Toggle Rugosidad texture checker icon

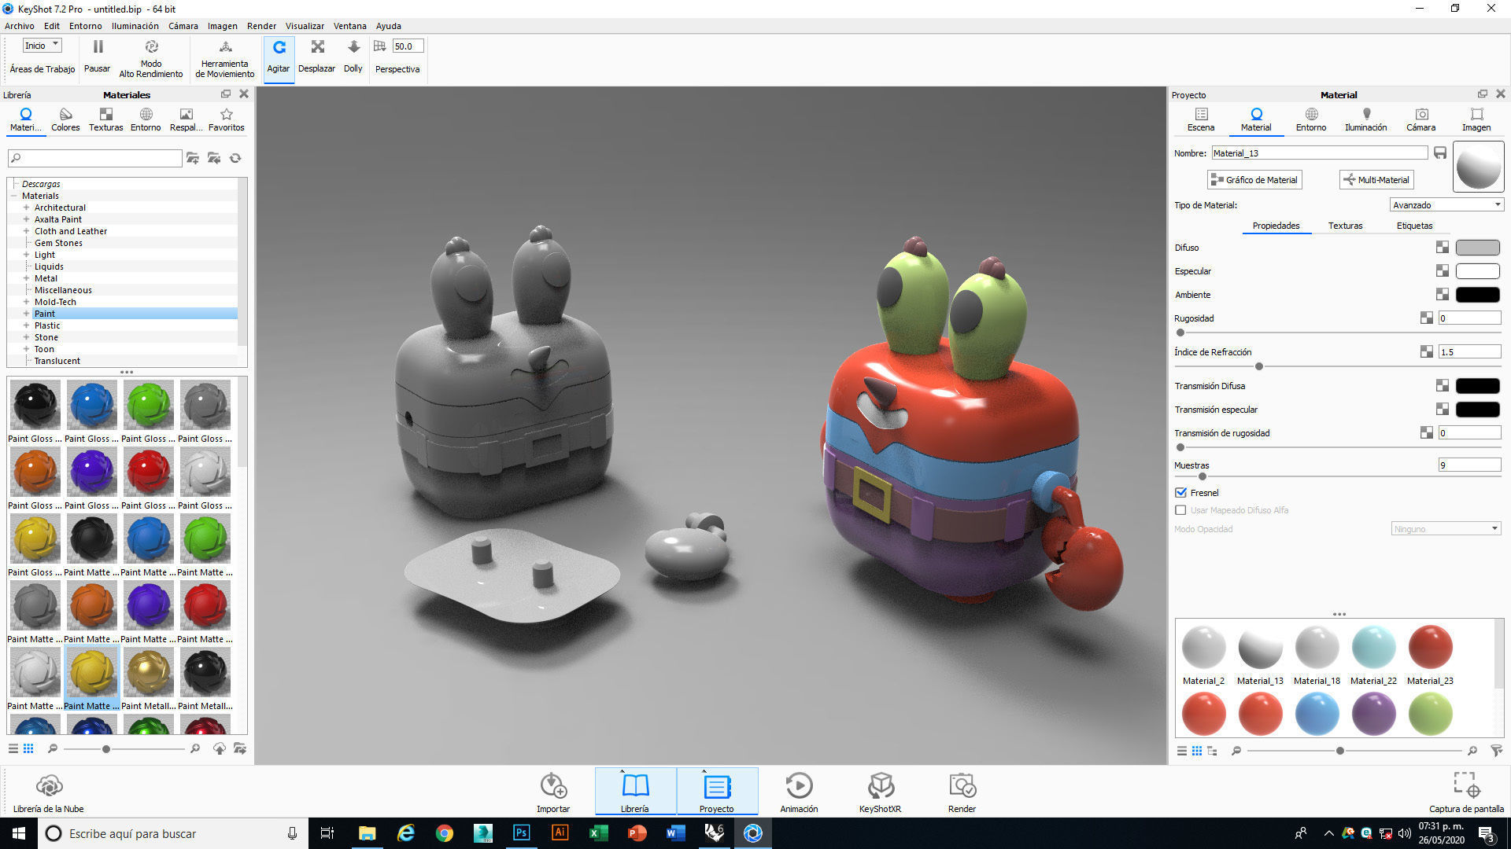click(1427, 318)
